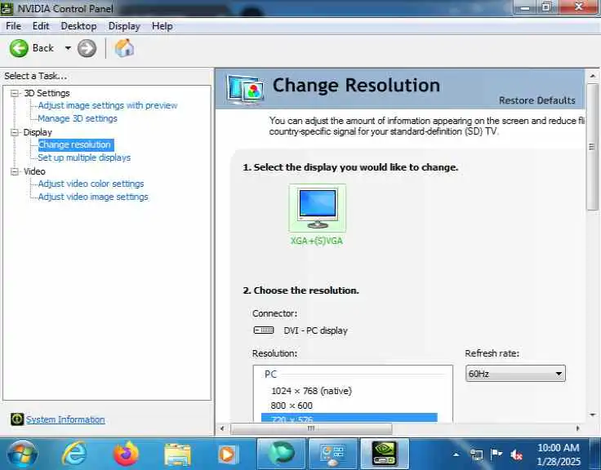Screen dimensions: 601x470
Task: Collapse the 3D Settings tree node
Action: click(15, 93)
